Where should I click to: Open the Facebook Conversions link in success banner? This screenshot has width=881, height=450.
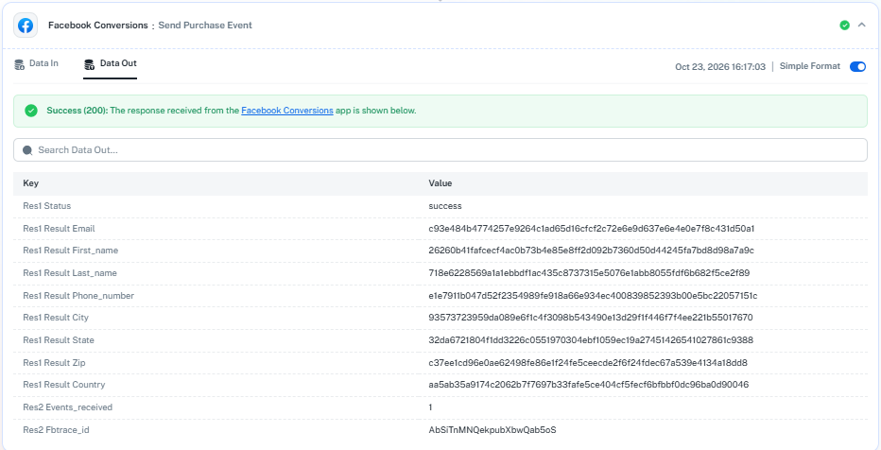(287, 111)
